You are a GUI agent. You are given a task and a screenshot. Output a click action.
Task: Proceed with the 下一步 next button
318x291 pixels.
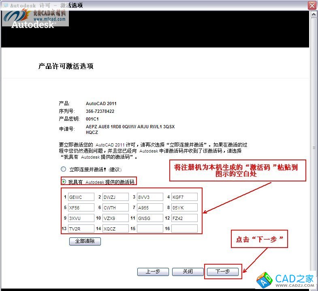point(222,272)
